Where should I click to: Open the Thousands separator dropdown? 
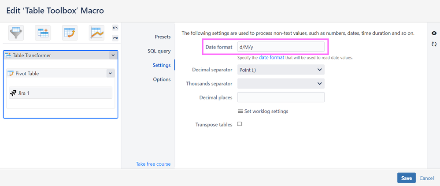point(281,83)
